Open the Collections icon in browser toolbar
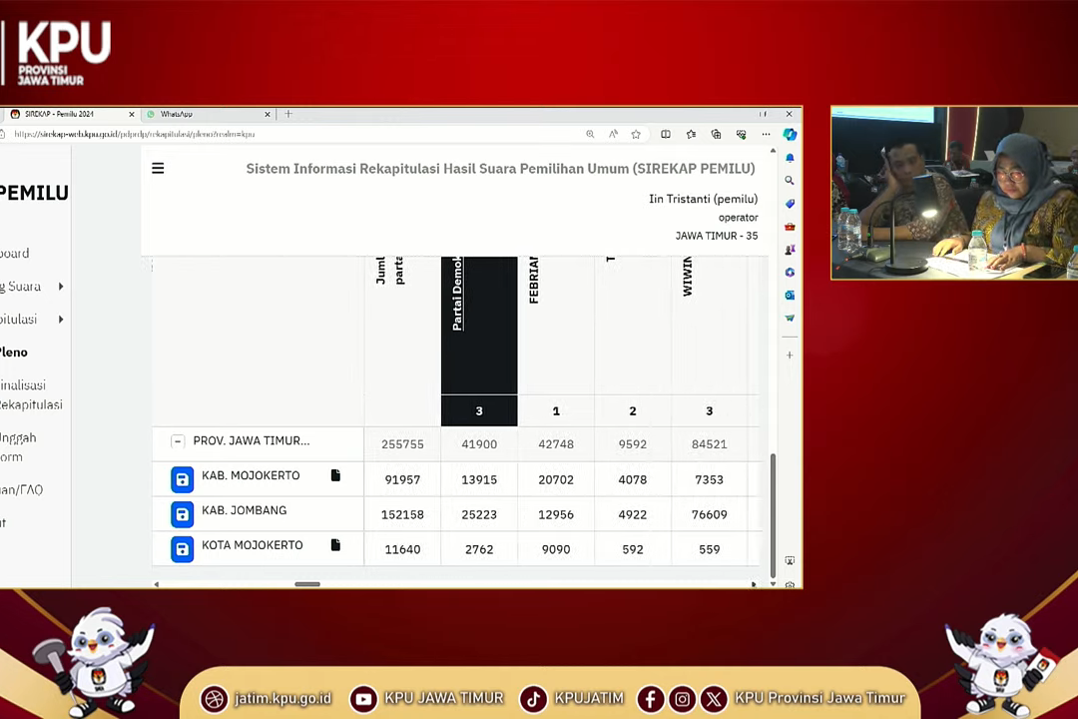1078x719 pixels. 716,134
